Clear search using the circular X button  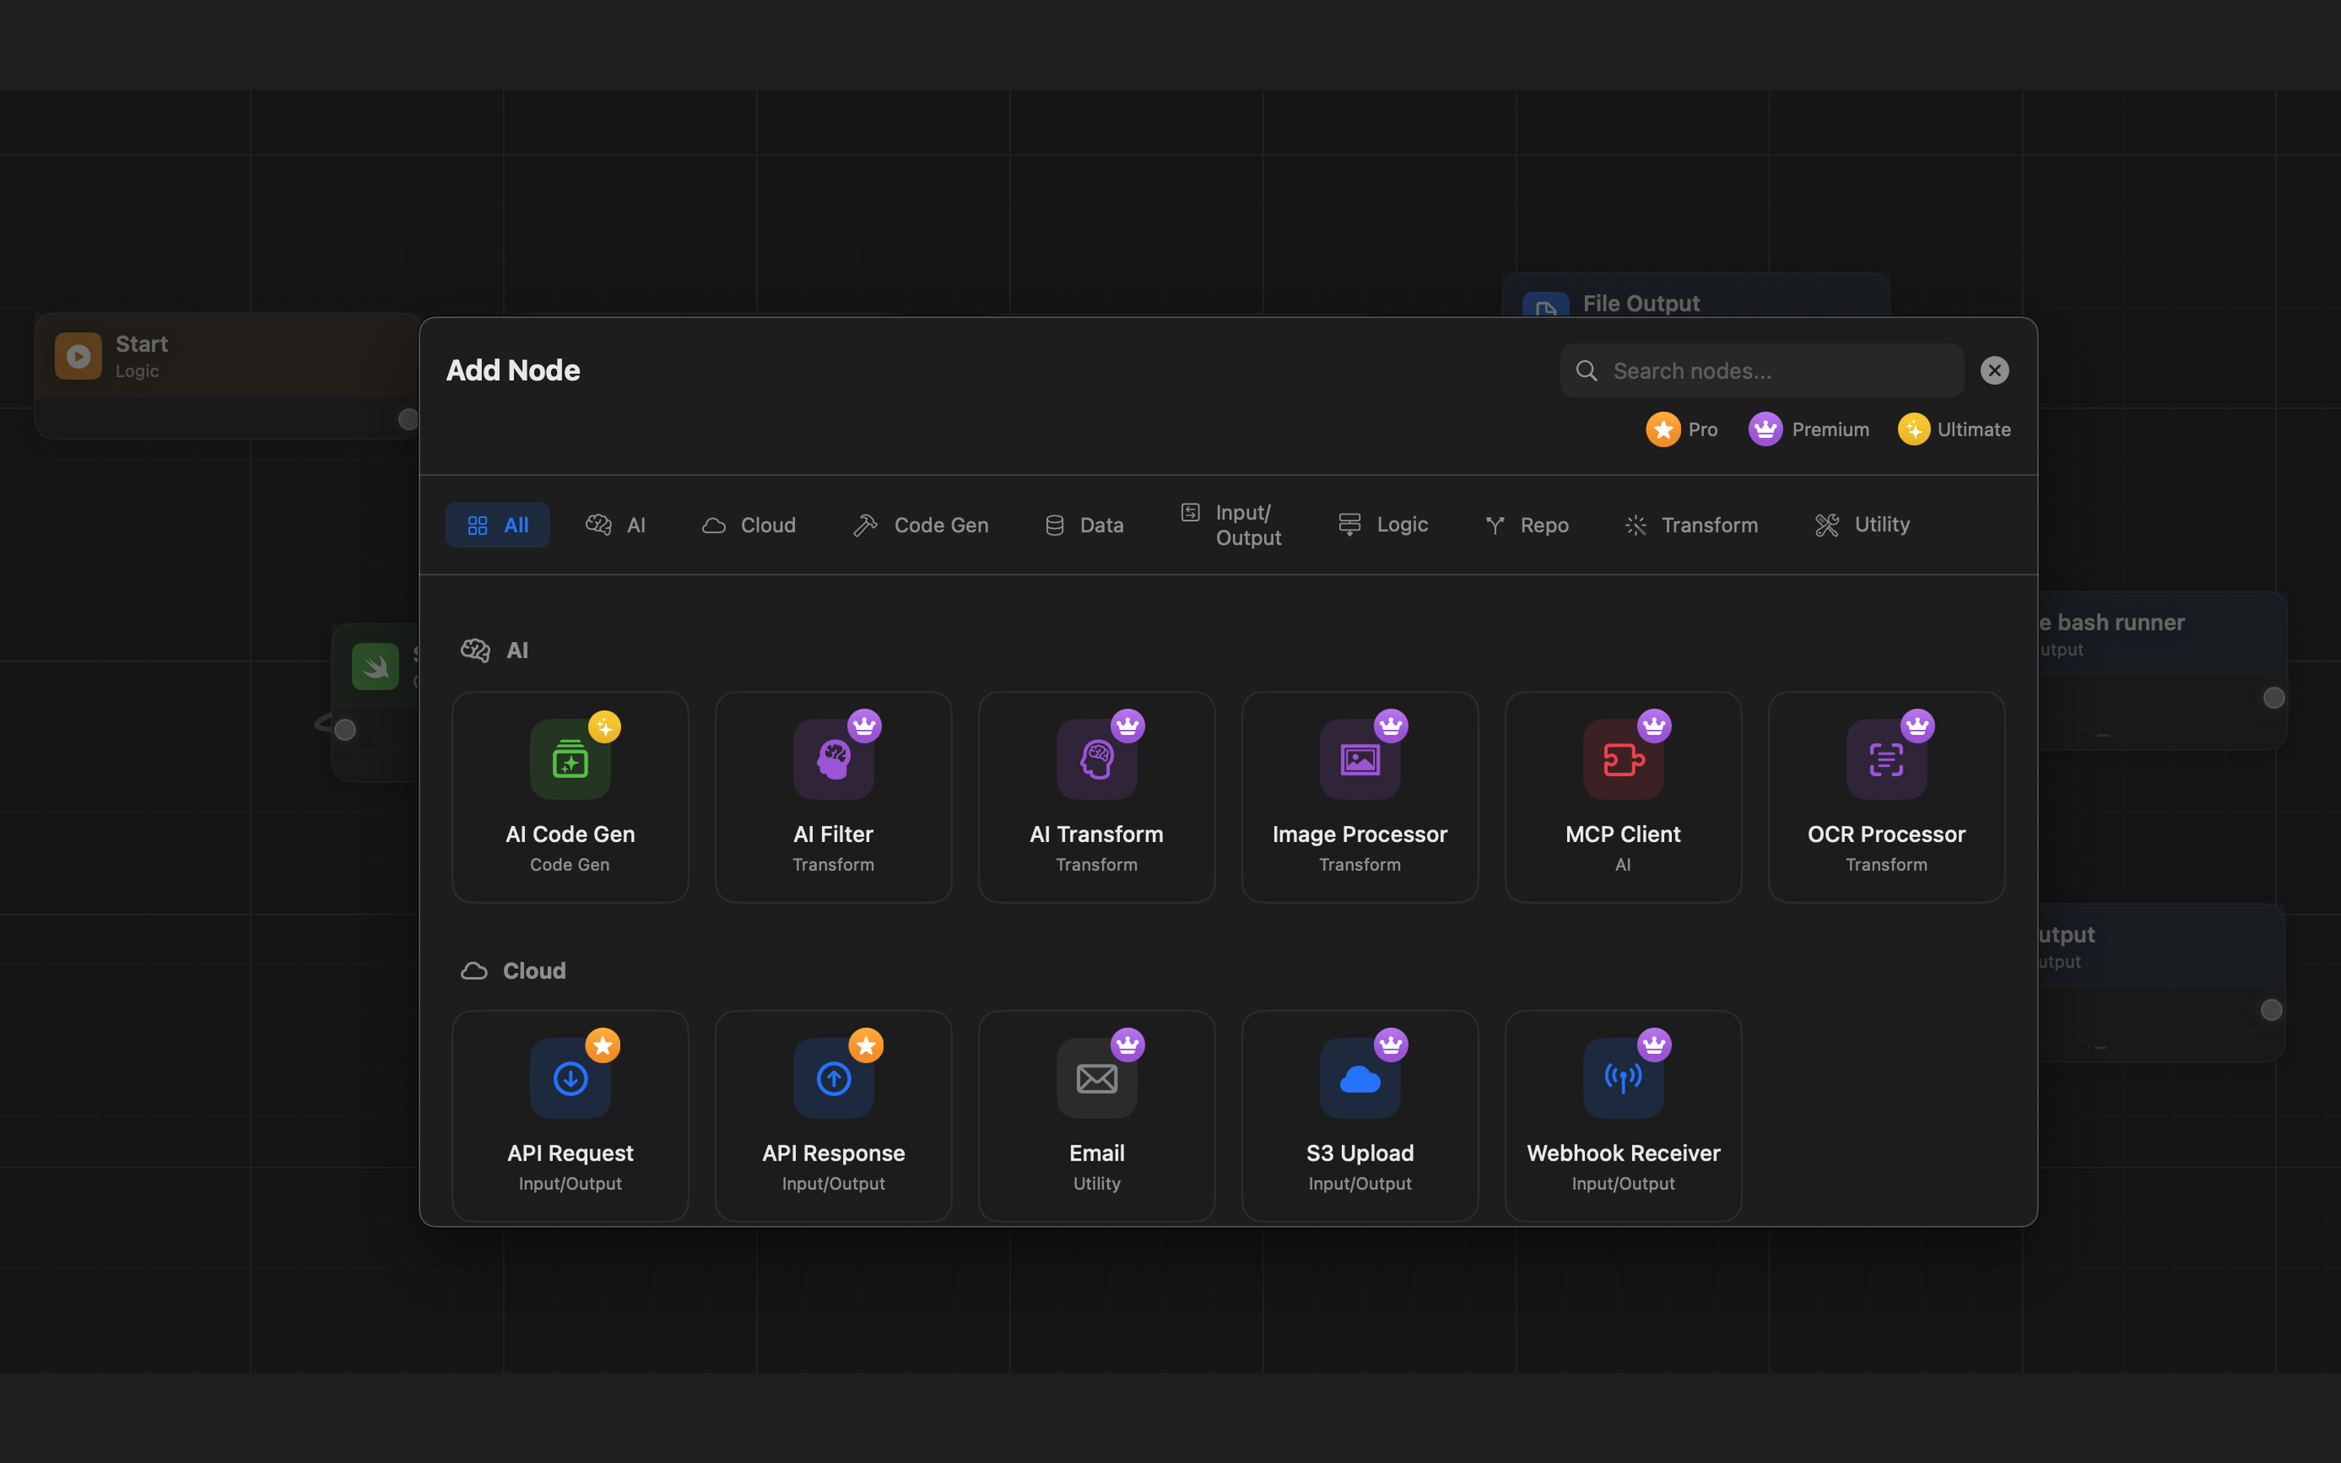pyautogui.click(x=1995, y=370)
